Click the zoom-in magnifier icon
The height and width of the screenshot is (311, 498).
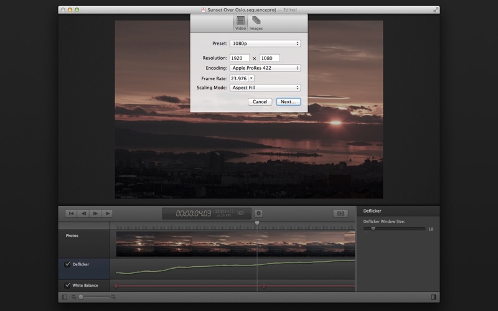click(113, 297)
